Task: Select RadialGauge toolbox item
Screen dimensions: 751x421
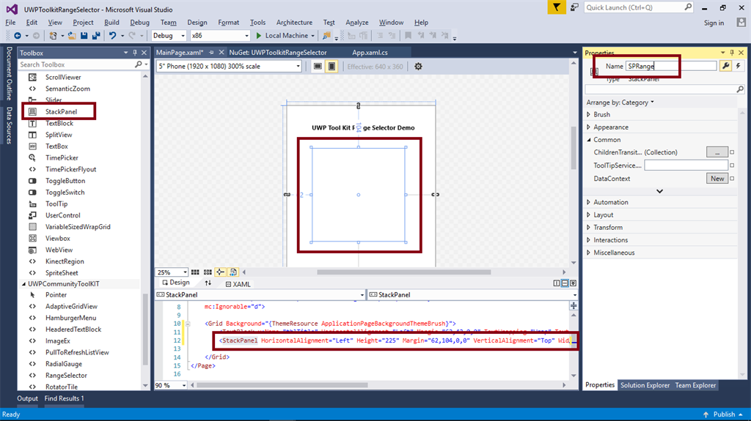Action: (64, 364)
